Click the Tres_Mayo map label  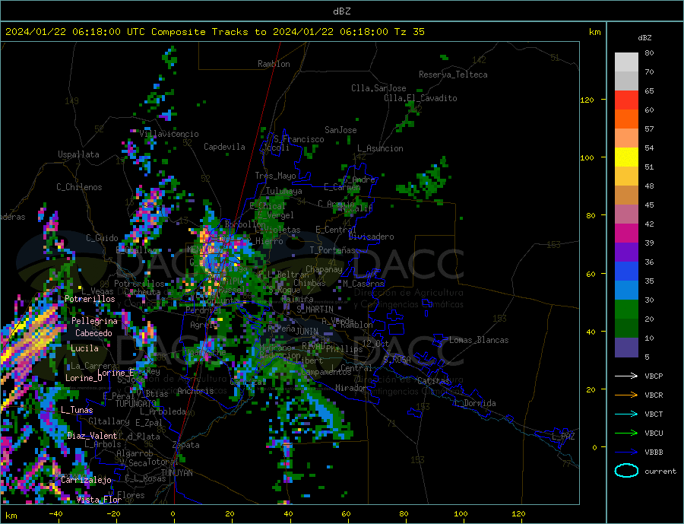tap(276, 176)
